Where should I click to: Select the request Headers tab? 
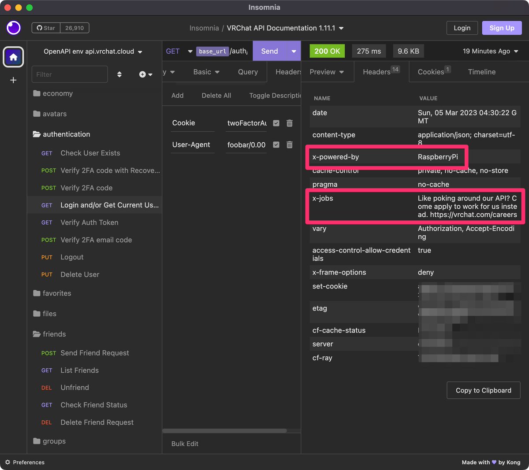288,72
